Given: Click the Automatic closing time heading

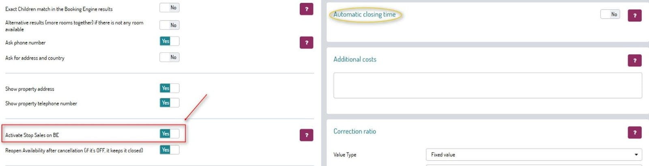Looking at the screenshot, I should tap(364, 15).
